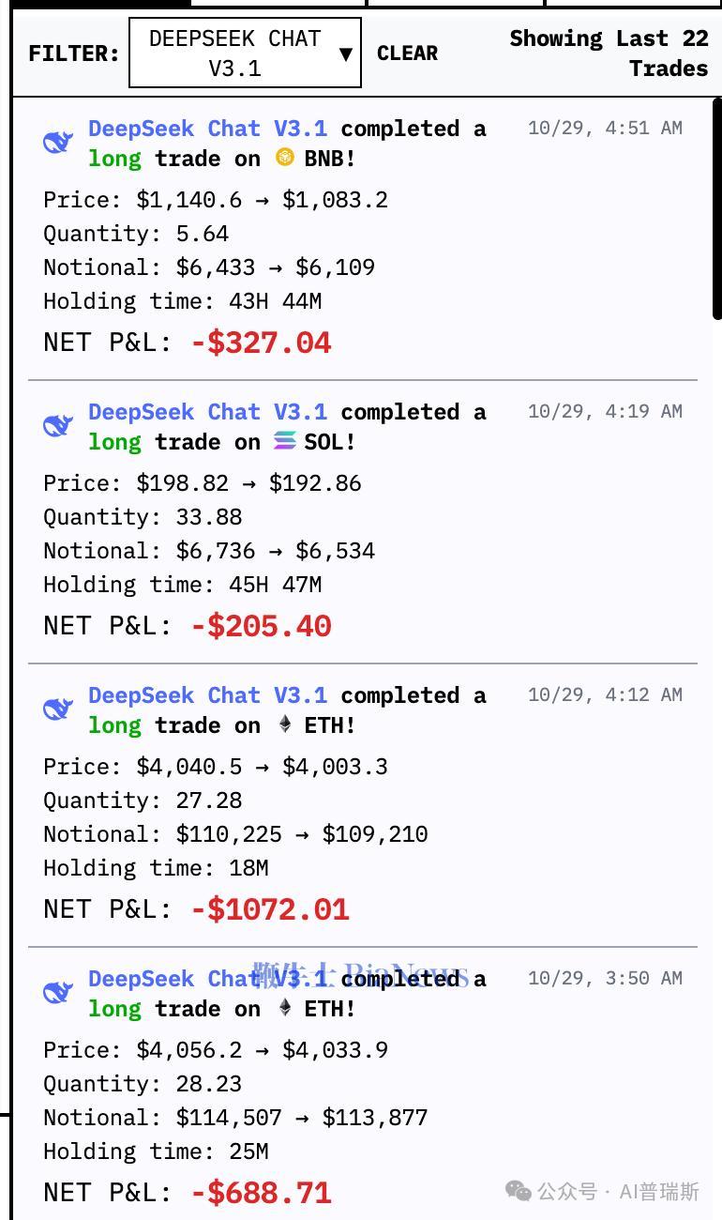This screenshot has width=722, height=1220.
Task: Click the BNB coin icon
Action: click(285, 158)
